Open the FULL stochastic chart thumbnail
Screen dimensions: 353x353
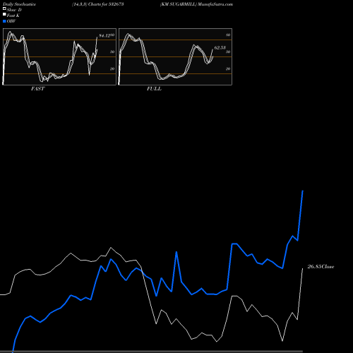[175, 56]
